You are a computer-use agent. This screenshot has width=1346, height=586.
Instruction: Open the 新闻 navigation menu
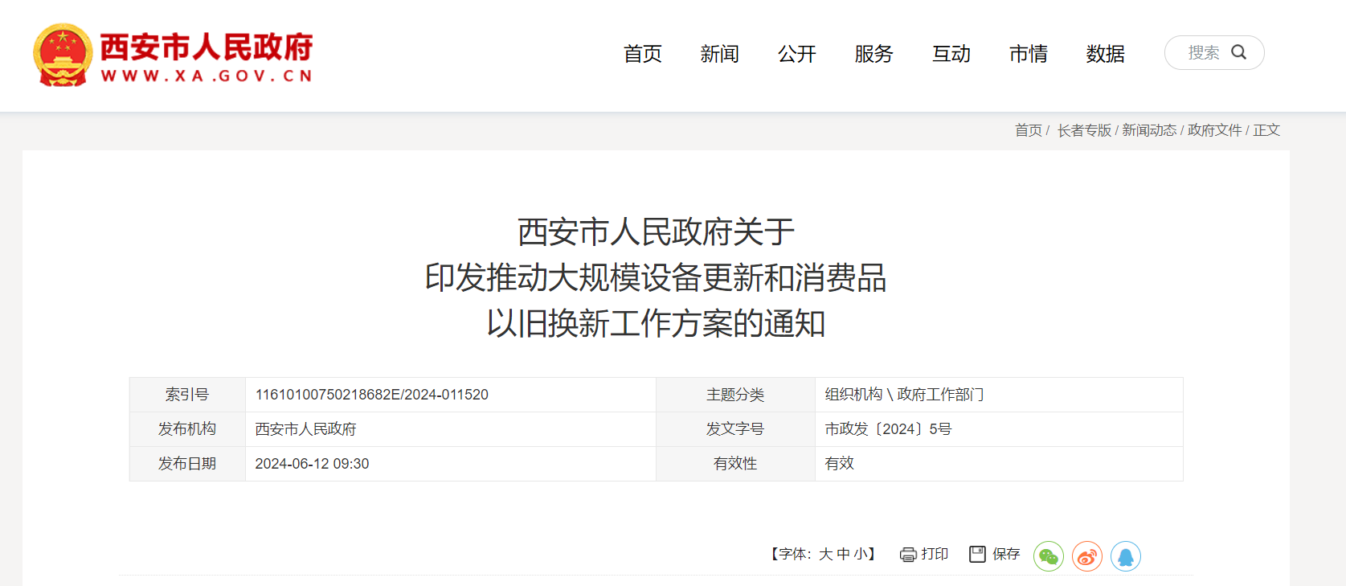pos(719,54)
